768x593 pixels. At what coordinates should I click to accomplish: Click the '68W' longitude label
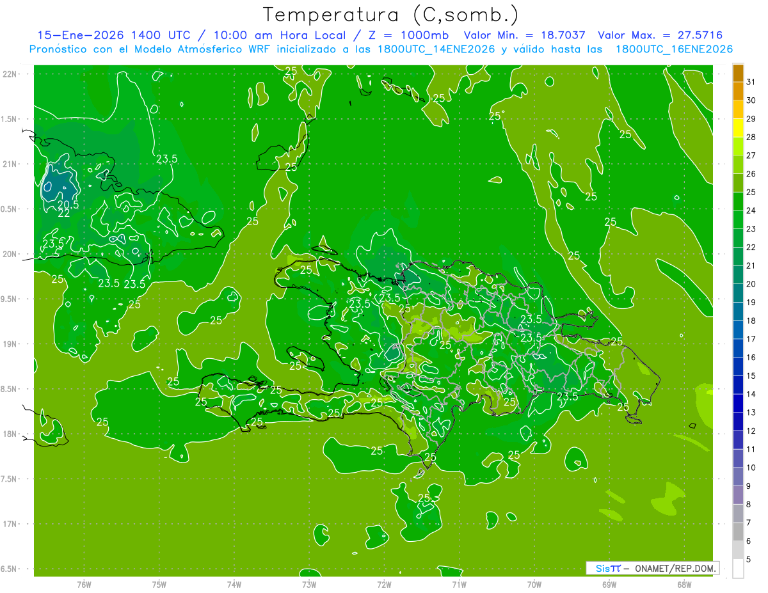(x=684, y=585)
